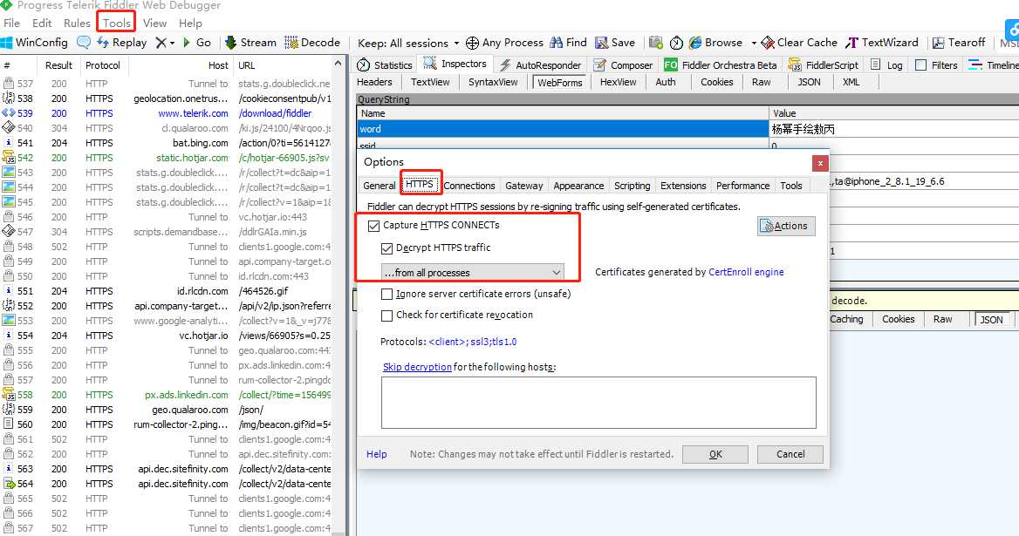Open Find sessions binoculars tool
1019x536 pixels.
[x=568, y=43]
